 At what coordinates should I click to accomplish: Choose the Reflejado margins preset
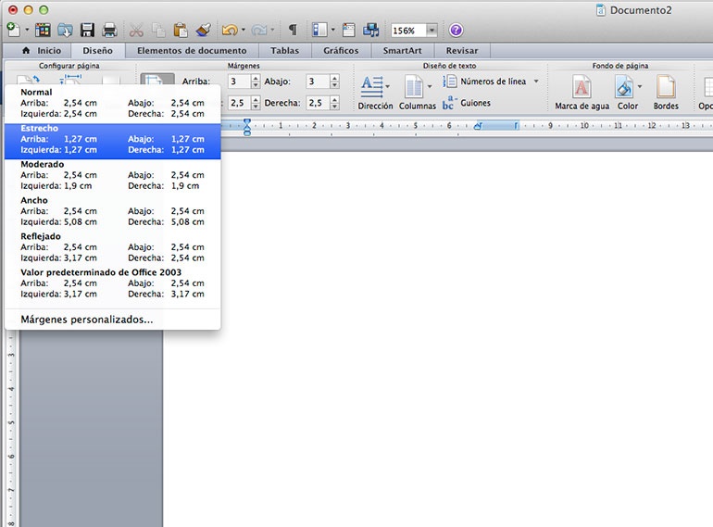point(112,247)
